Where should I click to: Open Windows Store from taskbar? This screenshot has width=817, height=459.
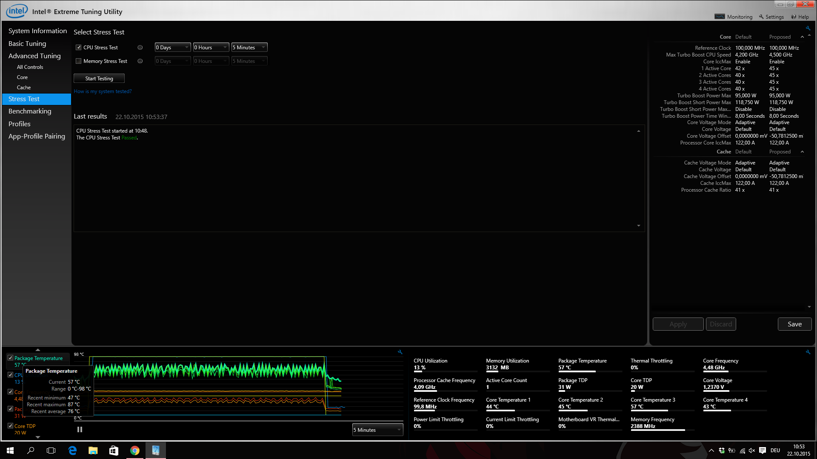114,450
